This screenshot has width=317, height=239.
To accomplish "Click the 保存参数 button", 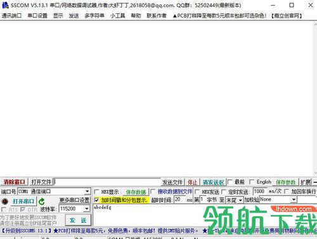I will click(x=286, y=182).
